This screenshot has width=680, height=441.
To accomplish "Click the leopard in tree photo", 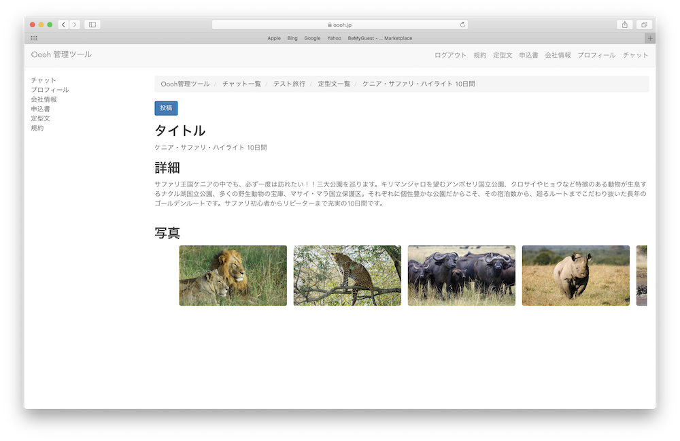I will coord(347,276).
